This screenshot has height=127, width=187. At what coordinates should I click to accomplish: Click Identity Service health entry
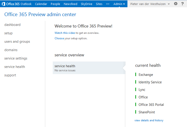150,82
